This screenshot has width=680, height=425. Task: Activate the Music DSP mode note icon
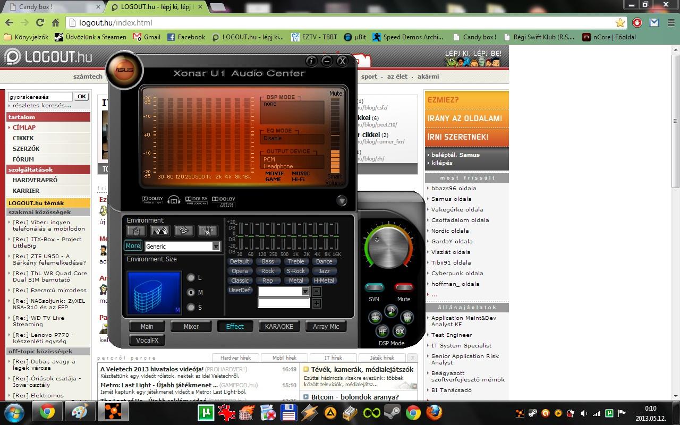(392, 311)
